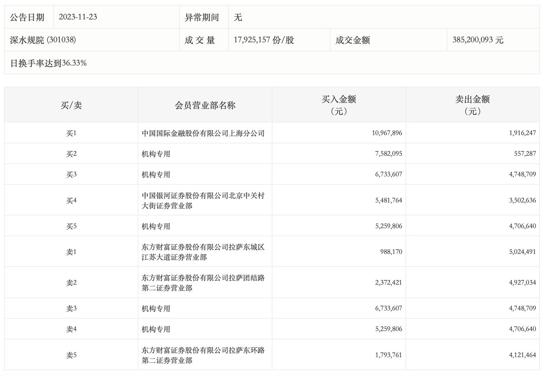The width and height of the screenshot is (545, 376).
Task: Open 东方财富证券 拉萨东城区江苏大道 branch entry
Action: point(203,252)
